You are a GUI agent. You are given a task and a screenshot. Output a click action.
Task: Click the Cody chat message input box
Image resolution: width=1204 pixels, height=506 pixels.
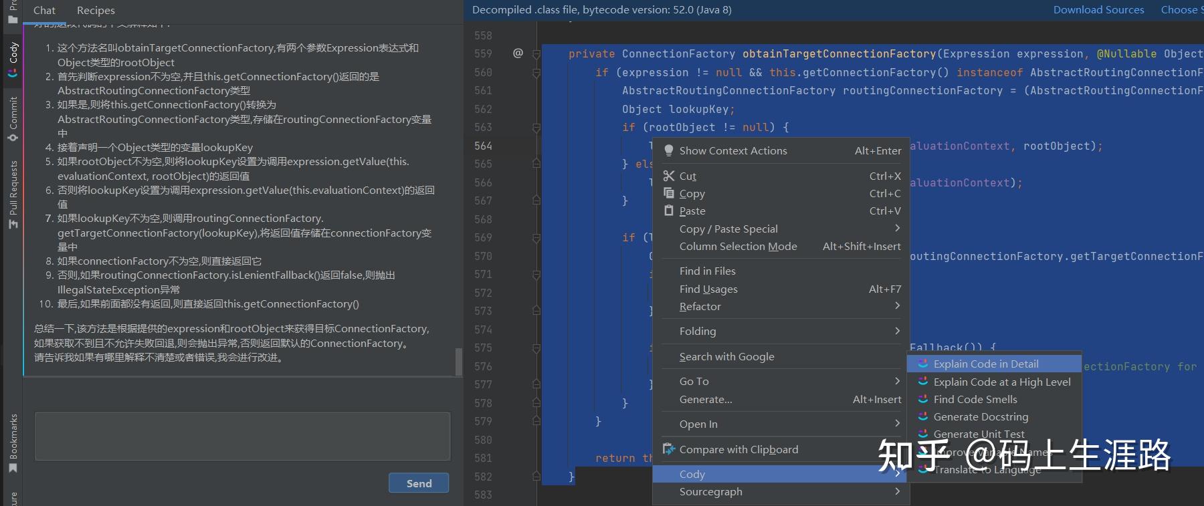click(x=242, y=436)
